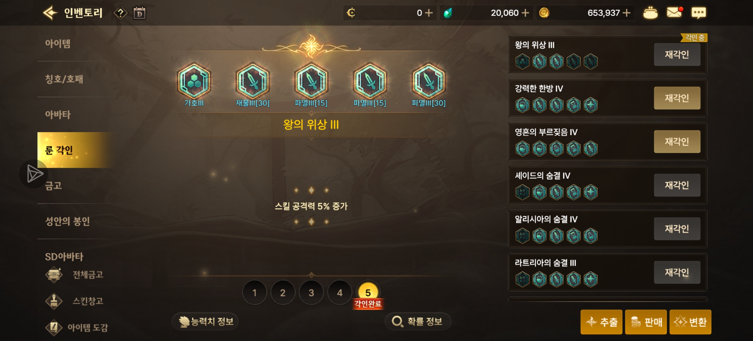Re-engrave 강력한 한방 IV with 재각인

[677, 98]
